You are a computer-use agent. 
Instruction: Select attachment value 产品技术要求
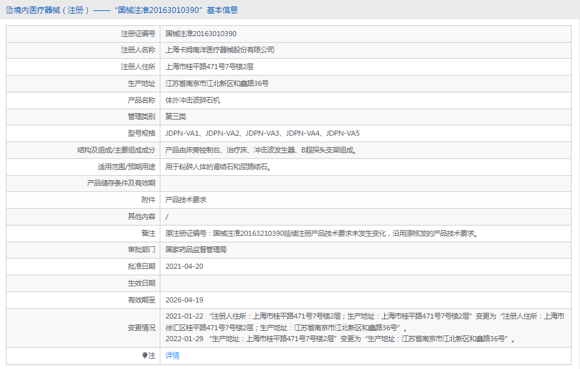(186, 200)
